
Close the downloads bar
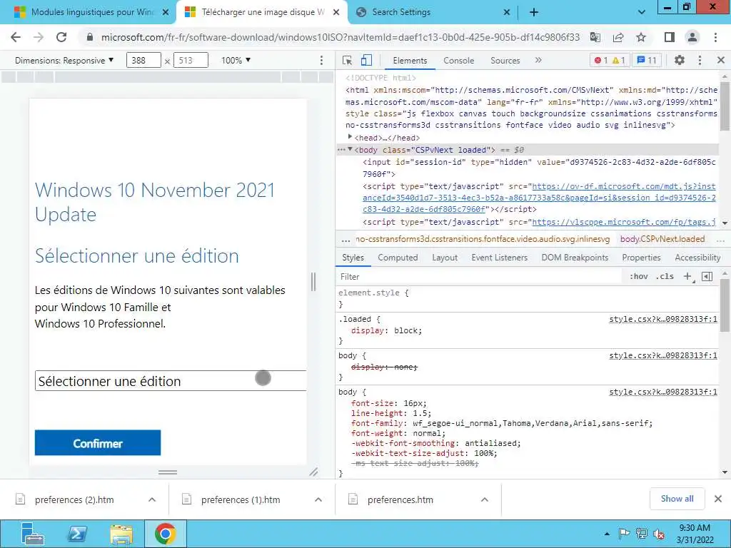(718, 499)
